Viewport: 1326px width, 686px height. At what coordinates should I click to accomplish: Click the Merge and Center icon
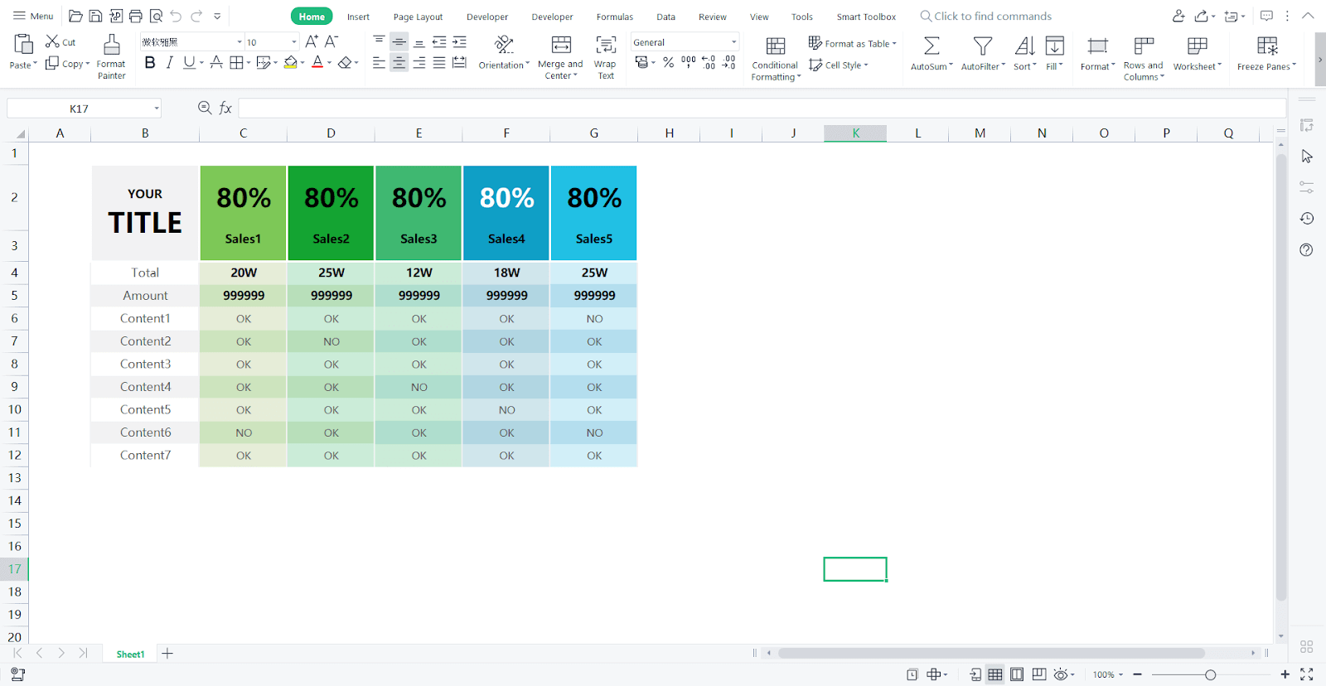point(561,46)
